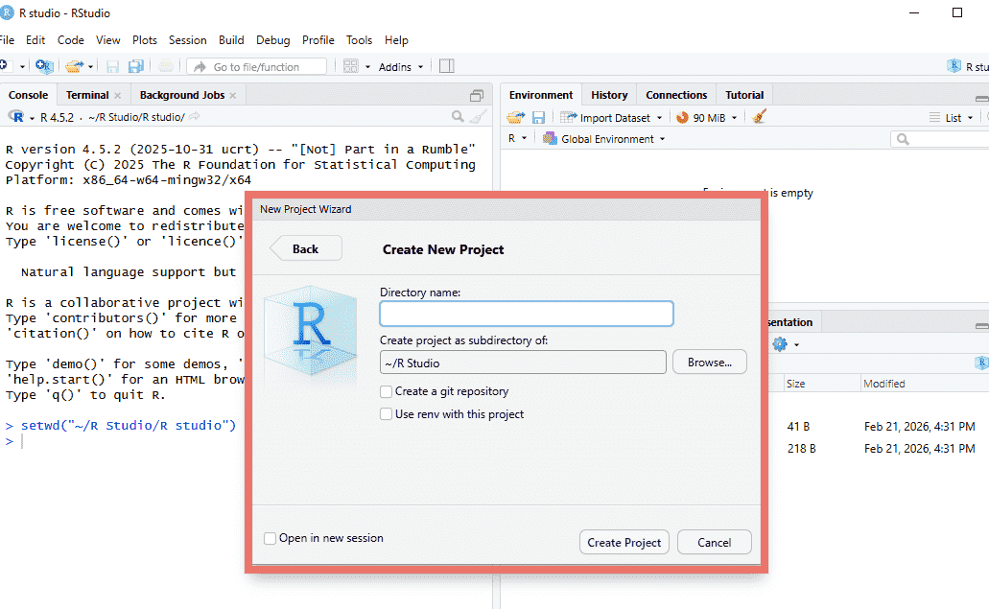Viewport: 989px width, 609px height.
Task: Click the R logo icon in console header
Action: click(x=15, y=117)
